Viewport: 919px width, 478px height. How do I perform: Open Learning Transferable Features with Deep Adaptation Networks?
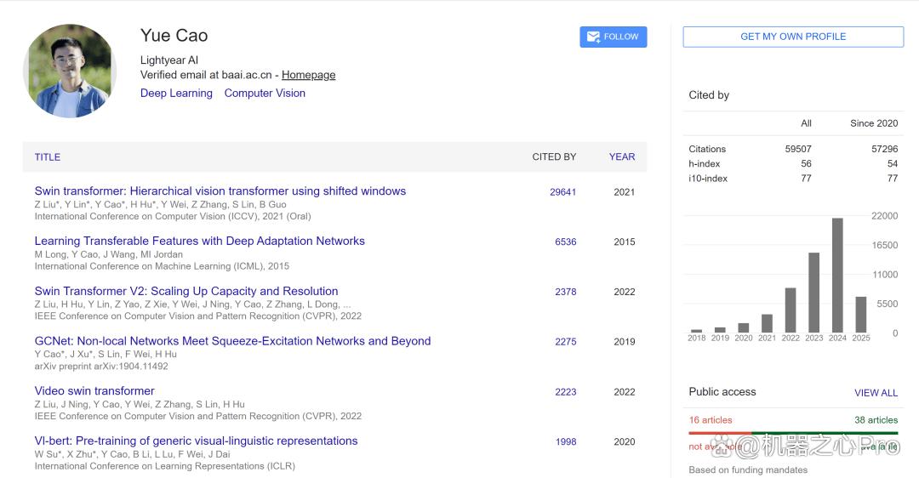pos(199,241)
